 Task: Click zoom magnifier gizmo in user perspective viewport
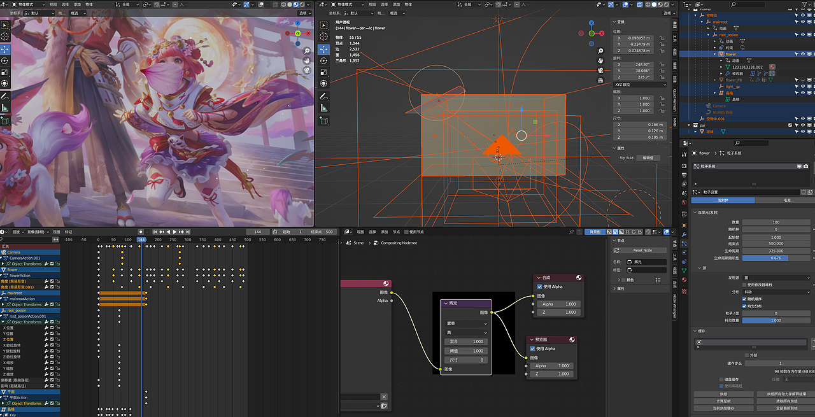600,50
